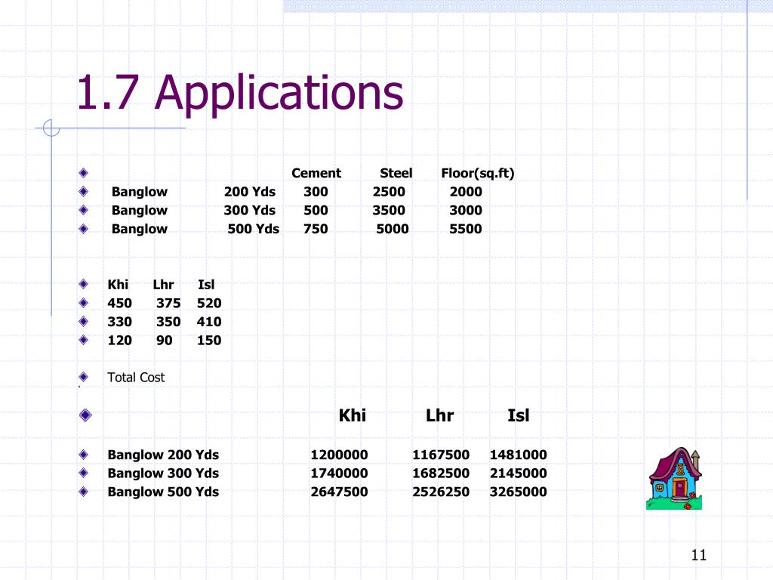The height and width of the screenshot is (580, 773).
Task: Click the 'Cement' column header
Action: tap(316, 173)
